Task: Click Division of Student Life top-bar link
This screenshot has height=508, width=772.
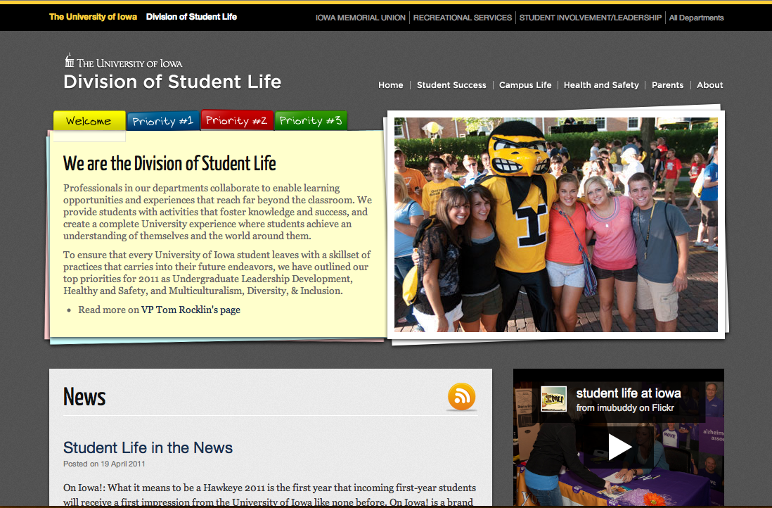Action: [191, 17]
